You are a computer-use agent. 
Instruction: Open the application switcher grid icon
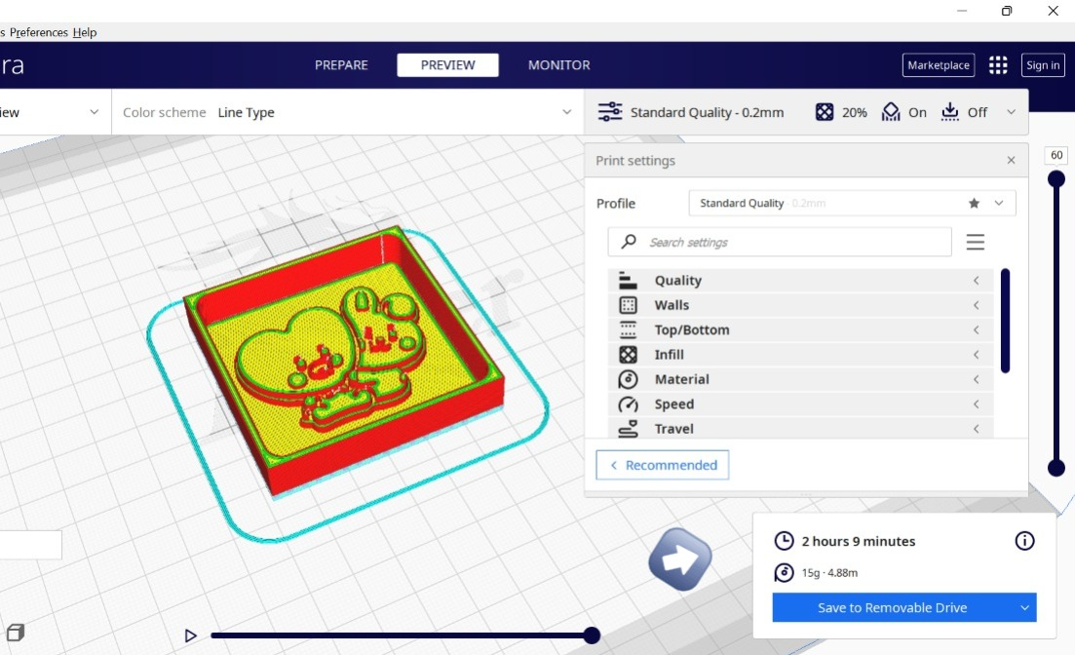click(998, 65)
